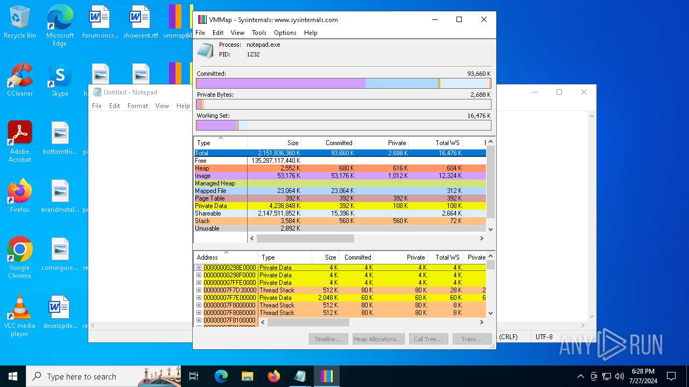689x387 pixels.
Task: Launch VLC media player shortcut
Action: [20, 316]
